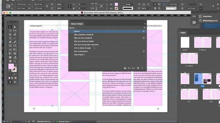
Task: Apply default fill and stroke icon
Action: [x=9, y=71]
